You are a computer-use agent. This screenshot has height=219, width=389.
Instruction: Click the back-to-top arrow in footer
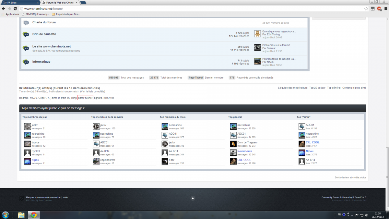tap(193, 198)
